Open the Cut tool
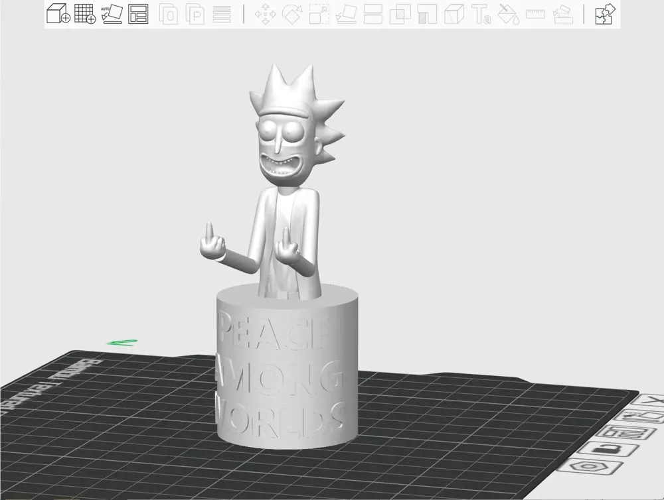 tap(373, 15)
